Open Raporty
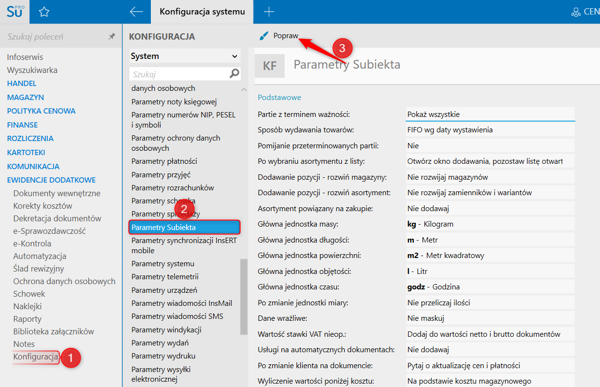This screenshot has height=387, width=600. tap(28, 319)
